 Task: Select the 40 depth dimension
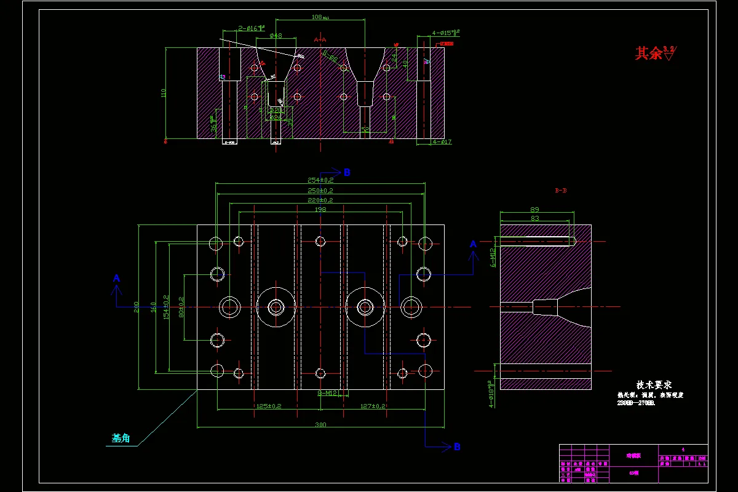(x=405, y=63)
